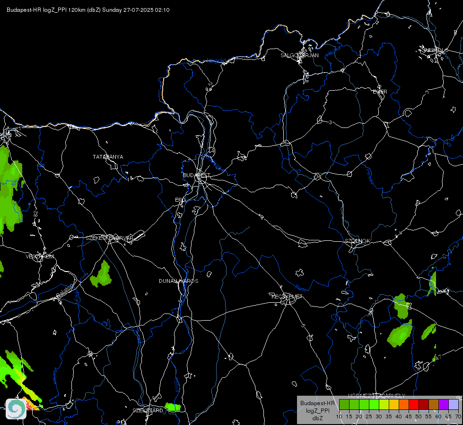Click the logZ_PPI label inside the legend
The height and width of the screenshot is (425, 463).
click(317, 410)
